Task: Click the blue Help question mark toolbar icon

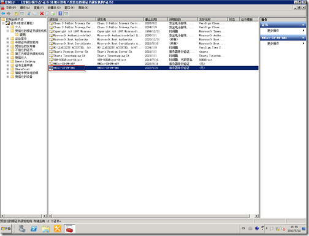Action: pyautogui.click(x=60, y=13)
